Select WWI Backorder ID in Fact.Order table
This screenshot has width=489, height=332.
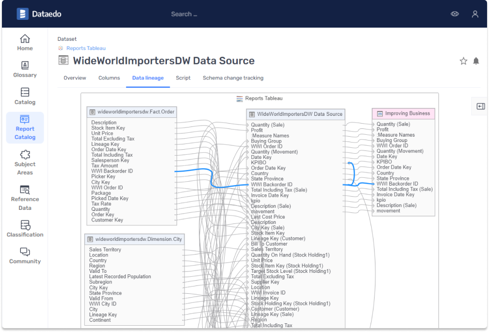[112, 171]
